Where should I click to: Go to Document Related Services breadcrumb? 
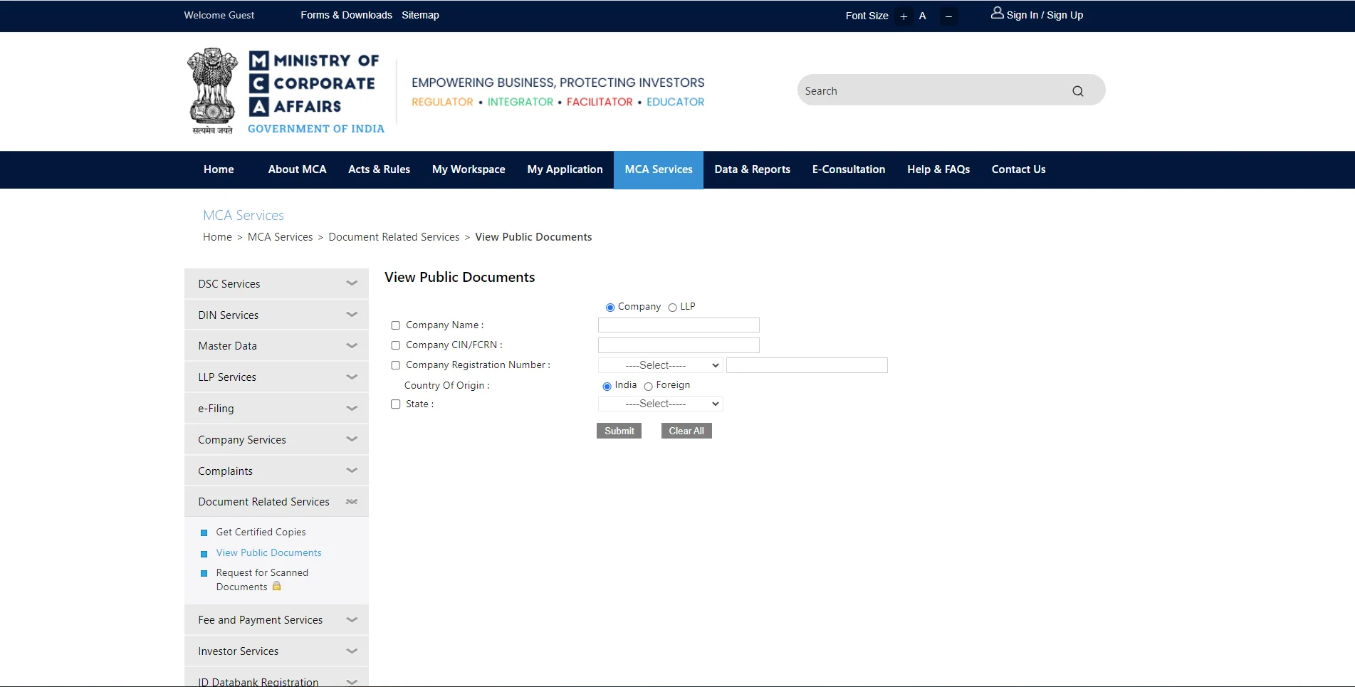[x=394, y=237]
